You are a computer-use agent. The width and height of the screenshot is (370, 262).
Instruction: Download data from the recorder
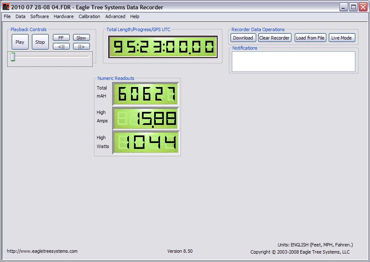coord(243,38)
